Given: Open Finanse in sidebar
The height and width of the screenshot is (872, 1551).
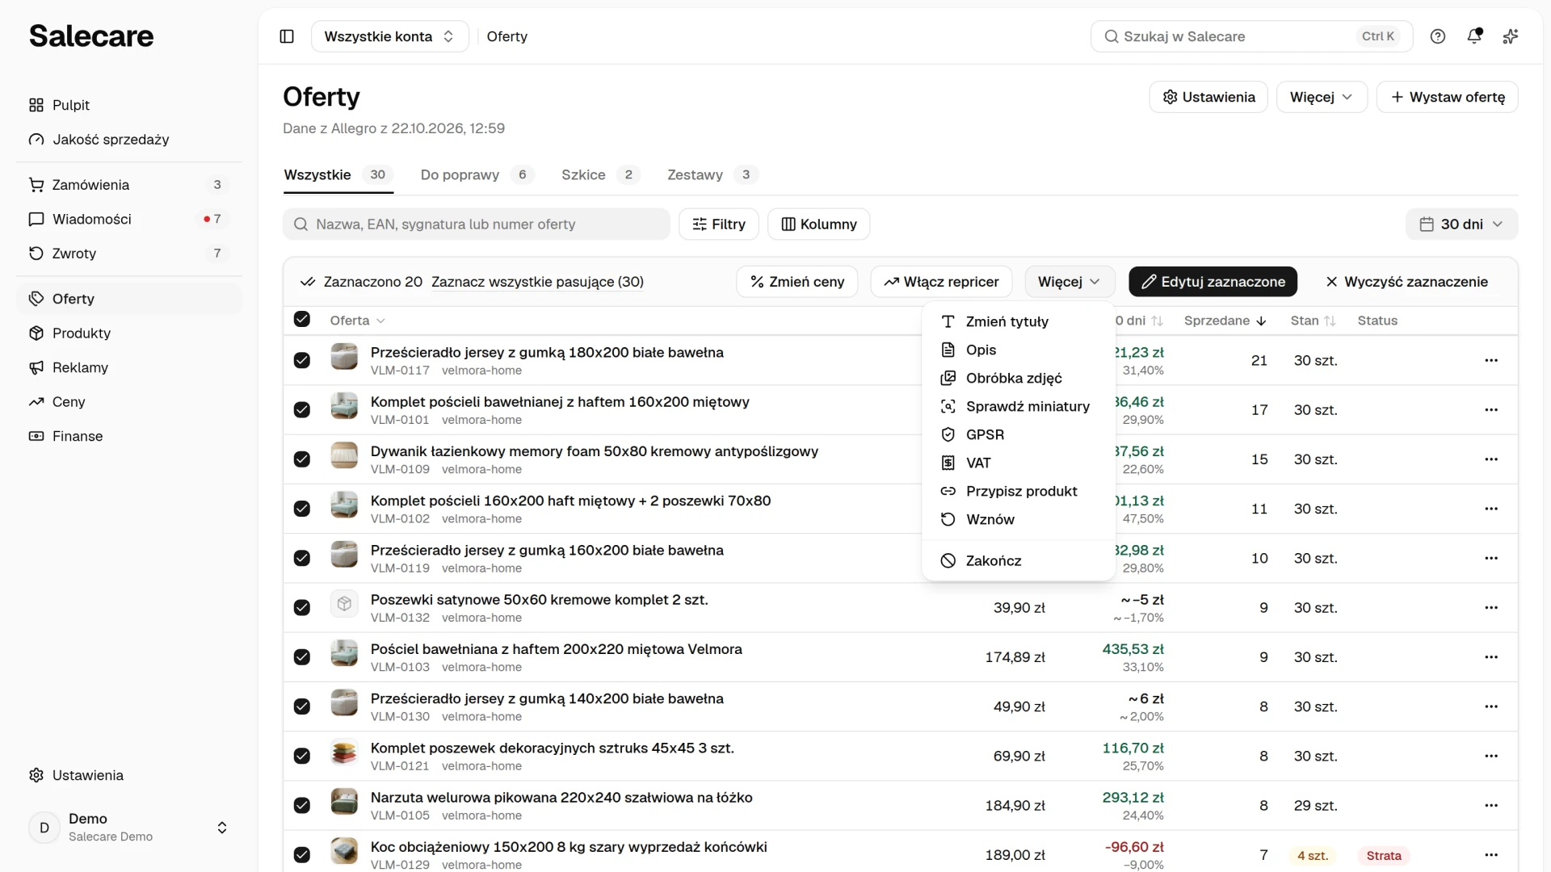Looking at the screenshot, I should tap(129, 436).
